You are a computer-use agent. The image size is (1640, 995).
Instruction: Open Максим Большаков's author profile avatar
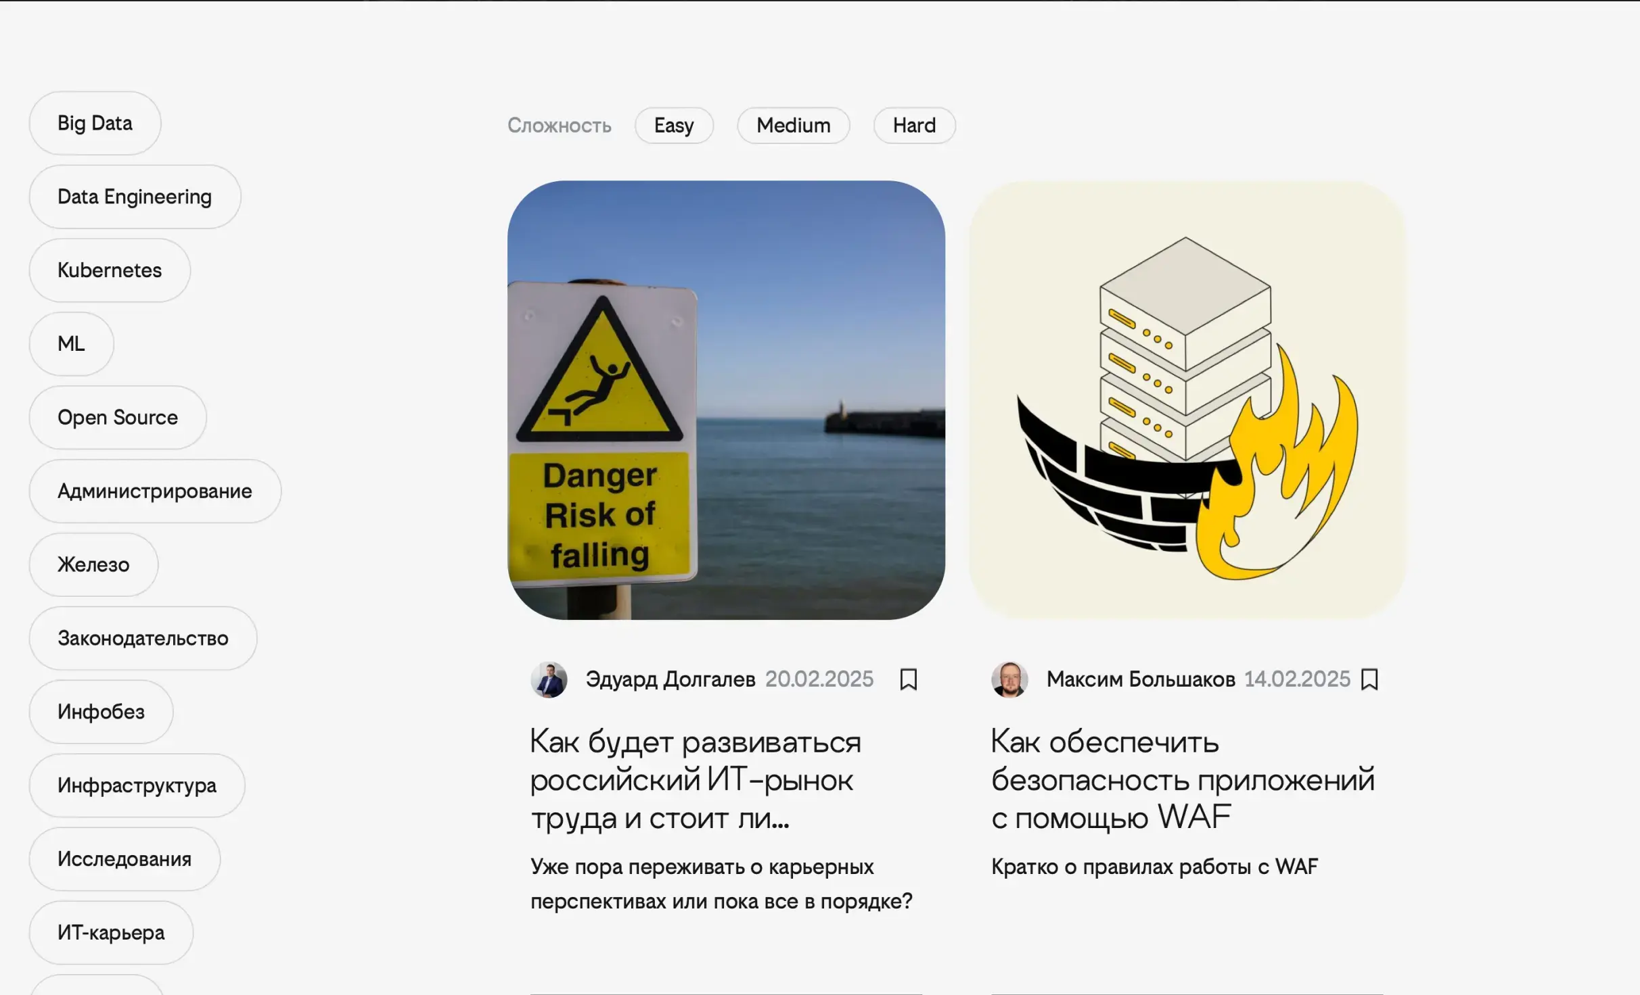[1009, 679]
